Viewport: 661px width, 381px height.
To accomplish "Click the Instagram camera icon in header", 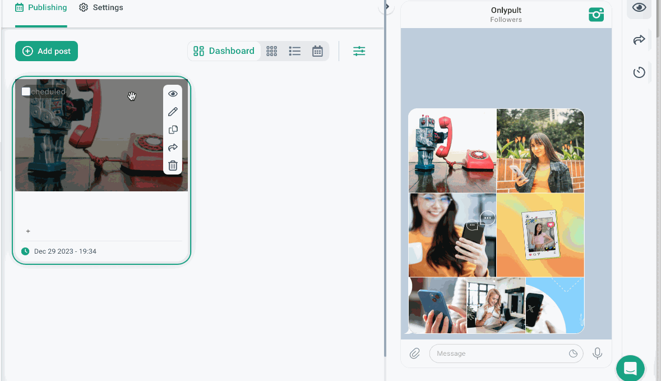I will [x=596, y=15].
